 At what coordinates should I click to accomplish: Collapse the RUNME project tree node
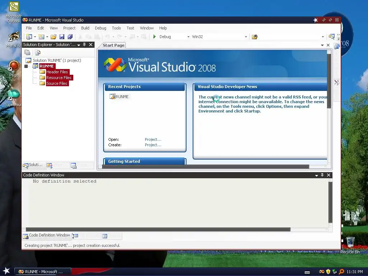26,66
